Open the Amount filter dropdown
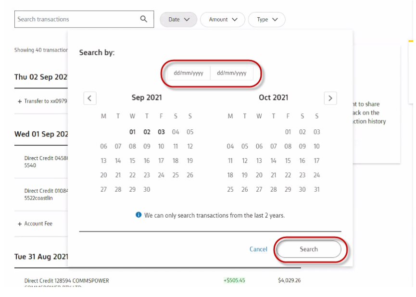The width and height of the screenshot is (416, 297). point(223,20)
